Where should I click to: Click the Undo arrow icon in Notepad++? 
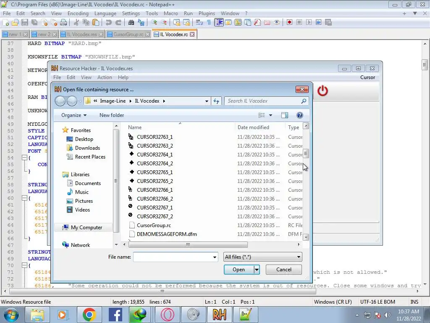coord(109,23)
